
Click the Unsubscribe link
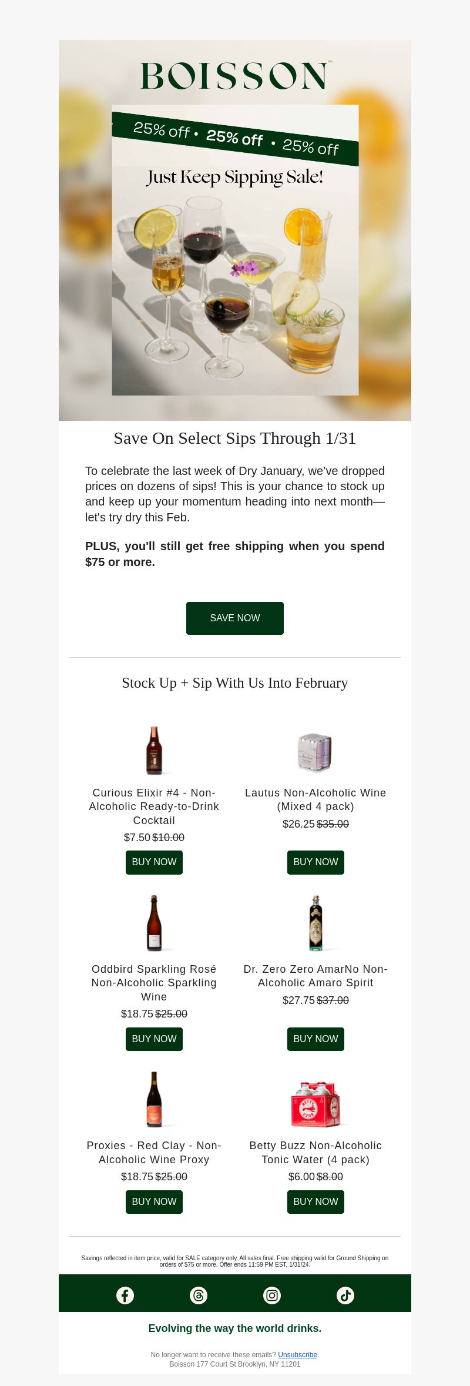tap(297, 1354)
